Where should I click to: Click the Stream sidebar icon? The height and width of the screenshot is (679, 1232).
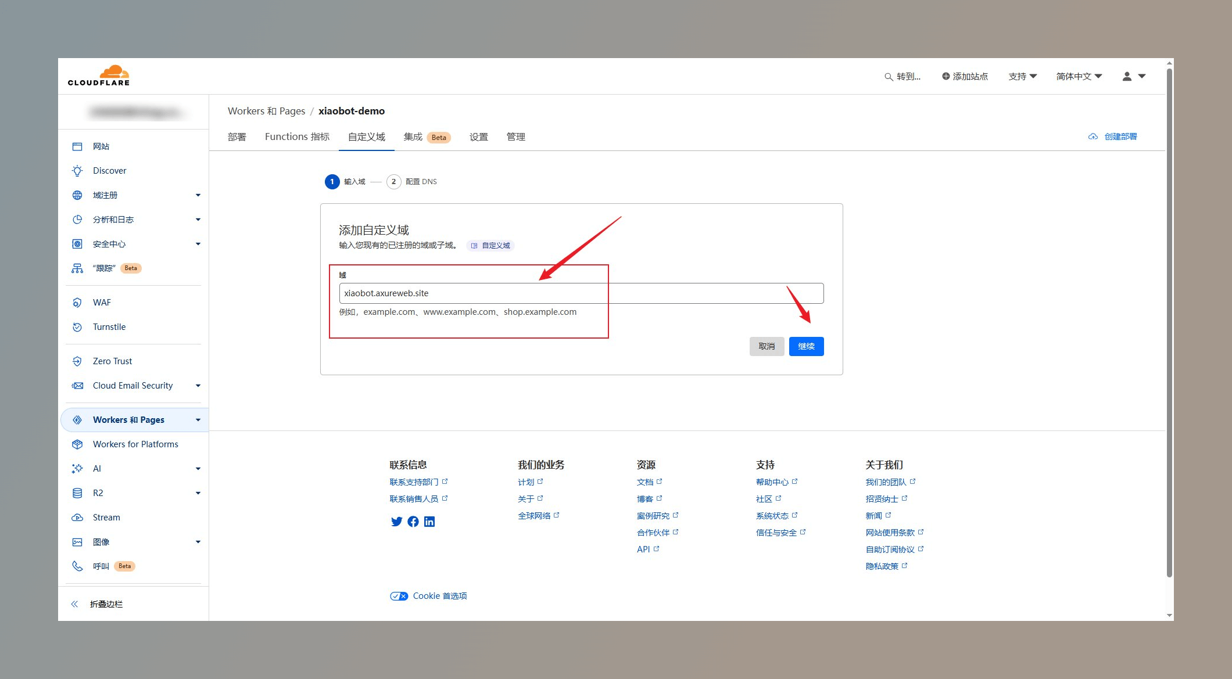[x=78, y=517]
